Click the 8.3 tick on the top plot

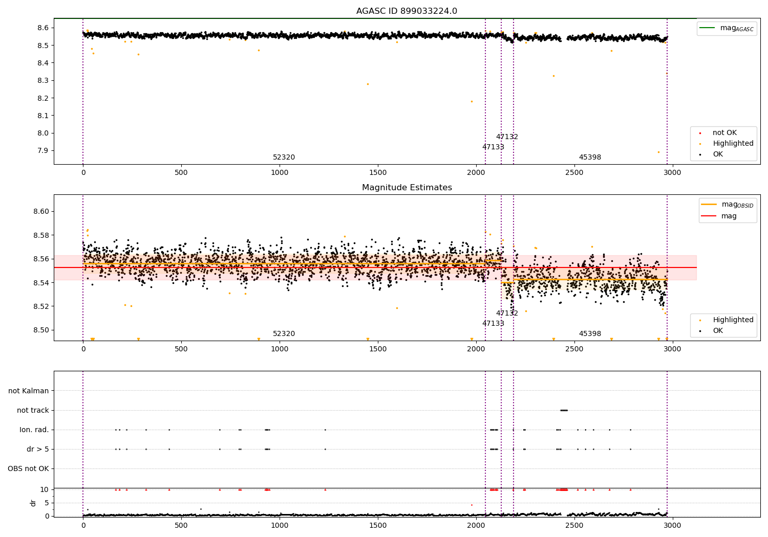[x=42, y=81]
